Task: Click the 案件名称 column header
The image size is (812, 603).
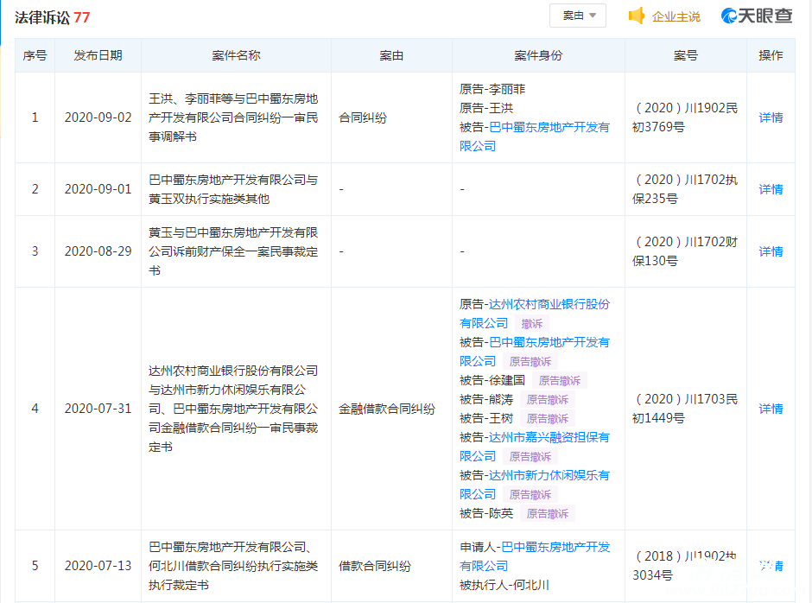Action: click(x=236, y=55)
